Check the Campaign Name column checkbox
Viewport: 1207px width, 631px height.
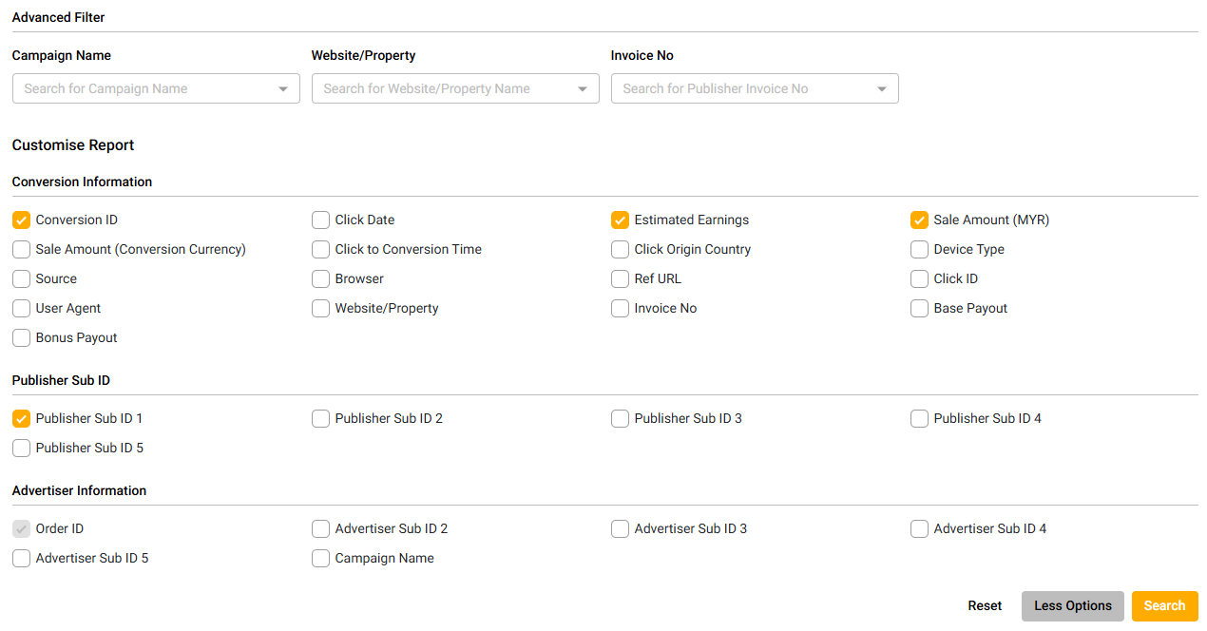tap(320, 559)
